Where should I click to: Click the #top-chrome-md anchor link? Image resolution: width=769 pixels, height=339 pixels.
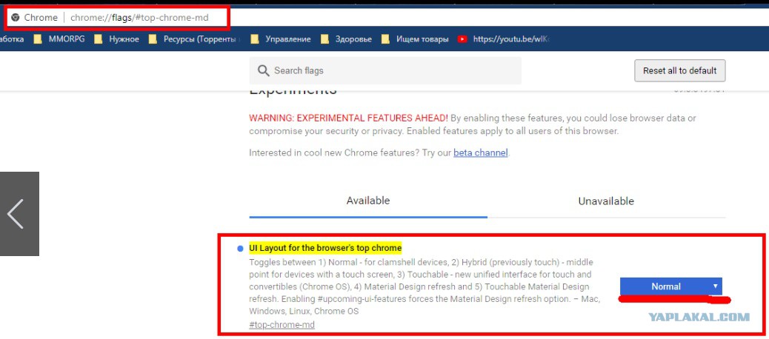(x=282, y=325)
